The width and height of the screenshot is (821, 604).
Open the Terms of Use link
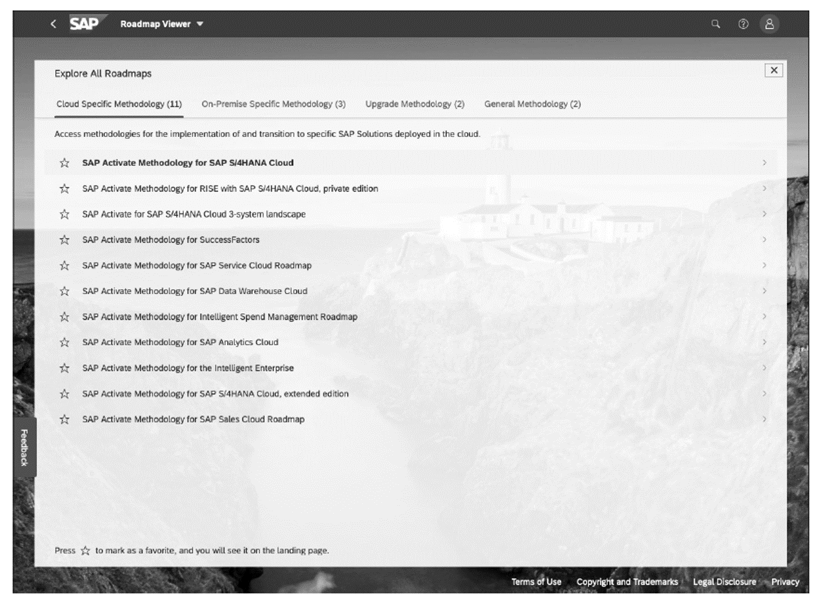pyautogui.click(x=536, y=582)
